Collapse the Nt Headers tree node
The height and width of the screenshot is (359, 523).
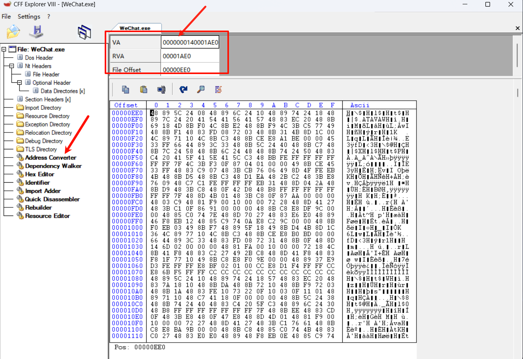tap(12, 66)
